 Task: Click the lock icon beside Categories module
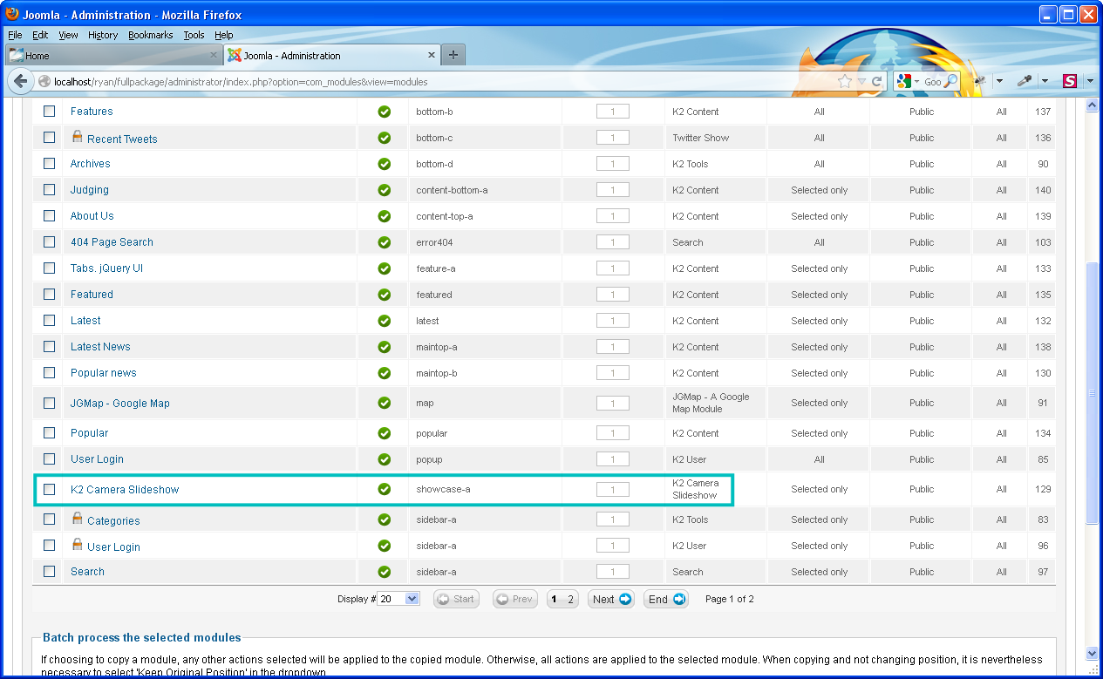[77, 519]
